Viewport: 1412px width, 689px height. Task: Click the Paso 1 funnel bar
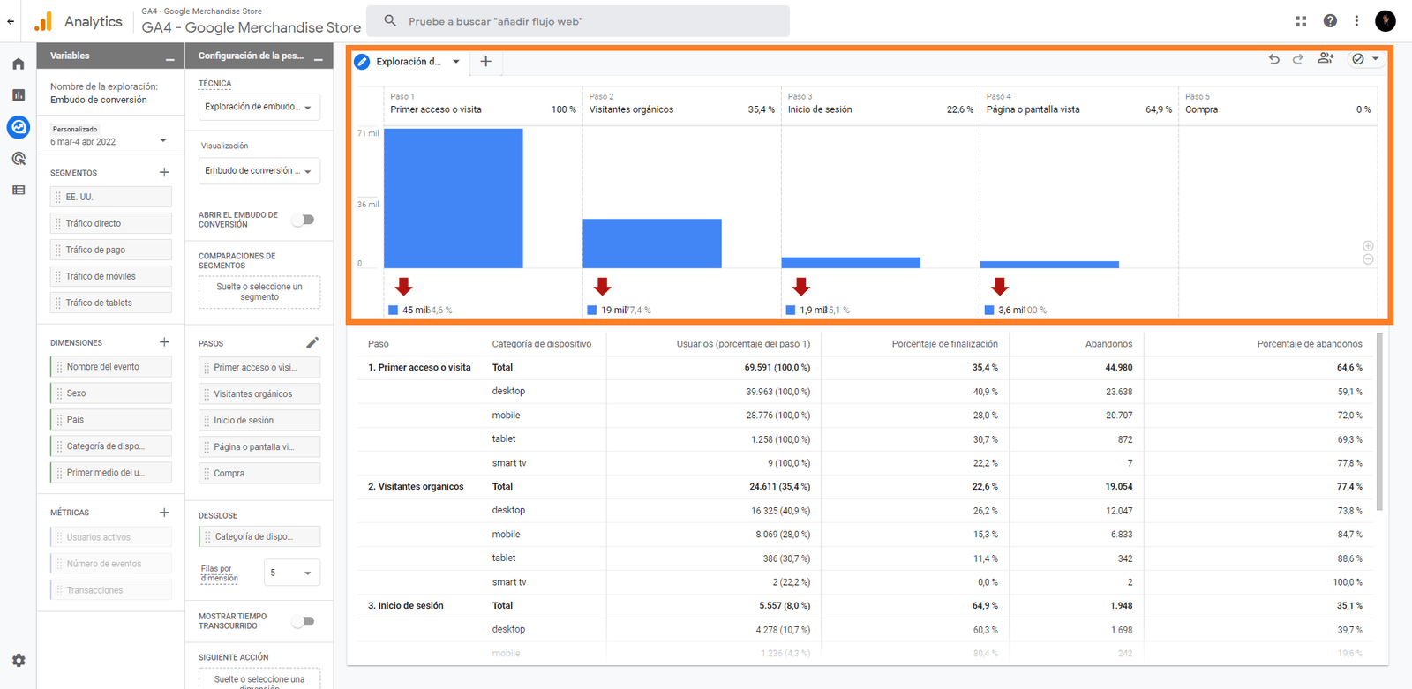(454, 198)
